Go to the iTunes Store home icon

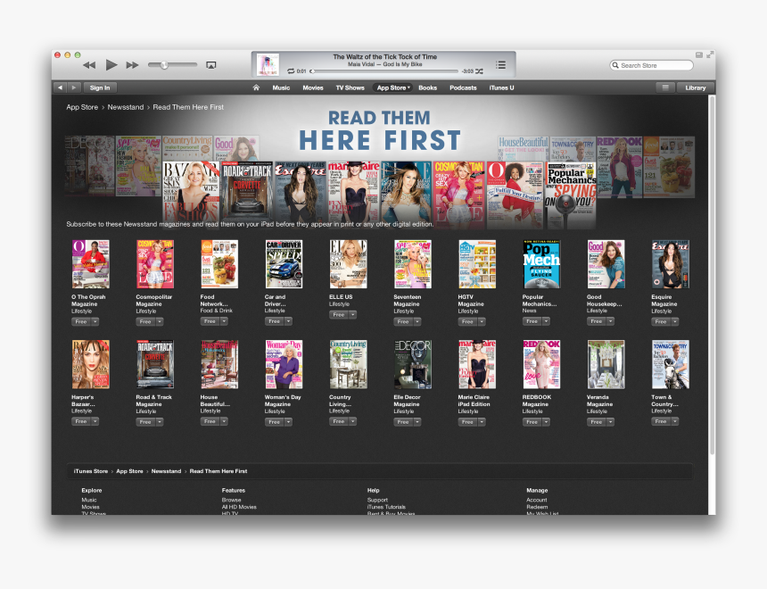pyautogui.click(x=256, y=87)
